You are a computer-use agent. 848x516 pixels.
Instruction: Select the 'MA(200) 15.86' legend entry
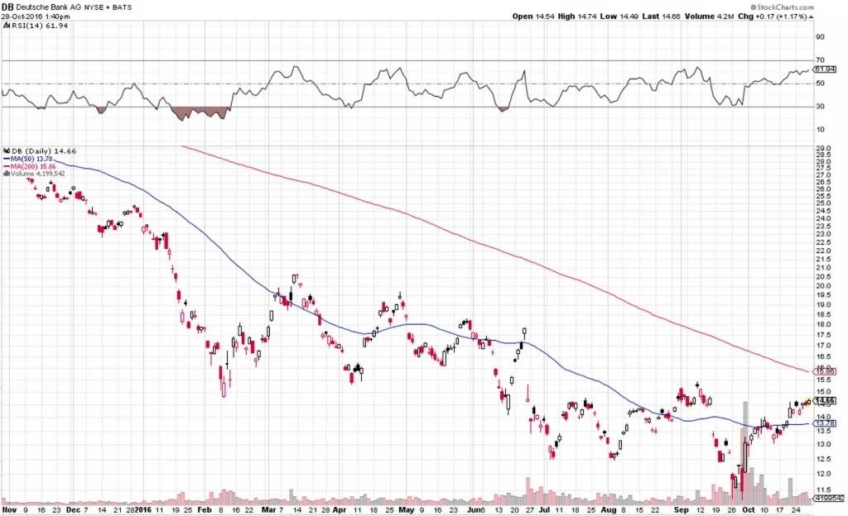click(33, 166)
